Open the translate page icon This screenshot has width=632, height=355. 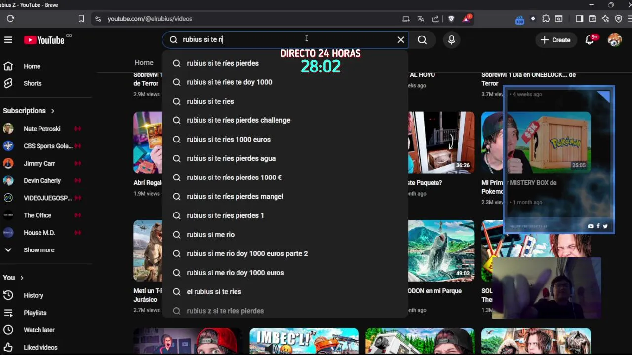pyautogui.click(x=421, y=19)
